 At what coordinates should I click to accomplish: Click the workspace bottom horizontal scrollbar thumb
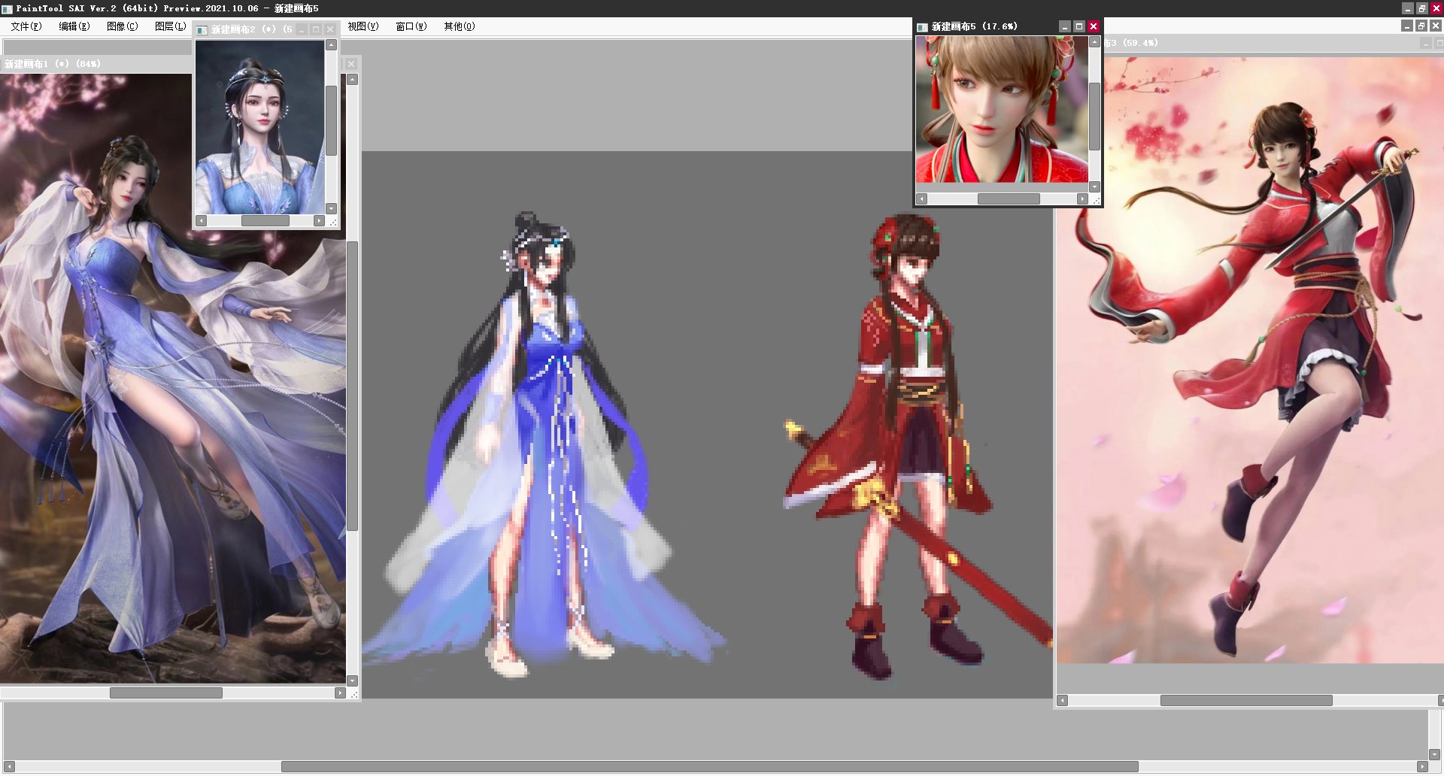[x=708, y=766]
